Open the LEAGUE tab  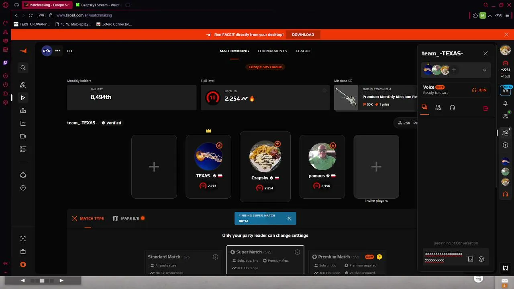(x=303, y=51)
